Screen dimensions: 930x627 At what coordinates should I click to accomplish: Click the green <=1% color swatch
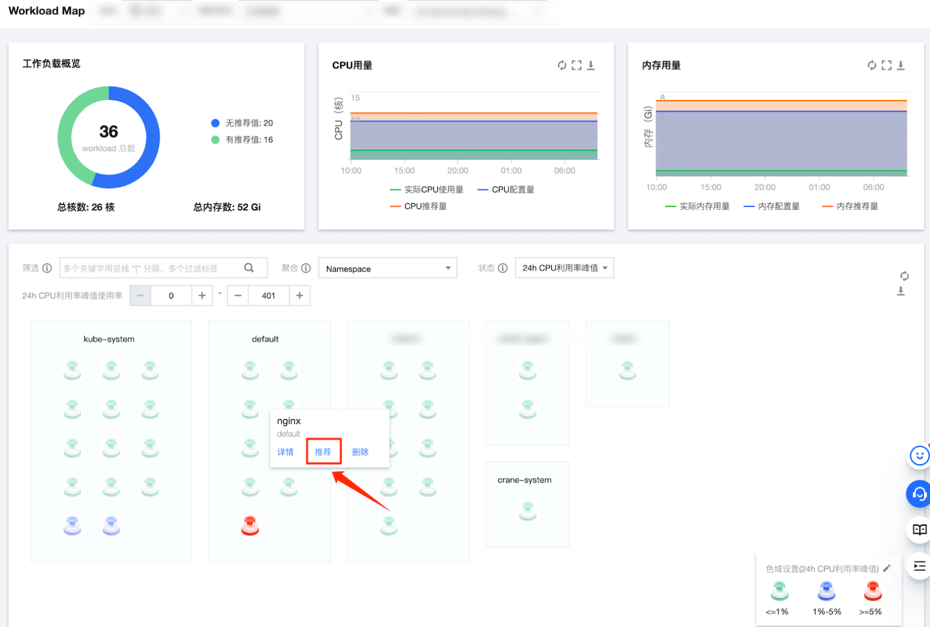pos(779,591)
